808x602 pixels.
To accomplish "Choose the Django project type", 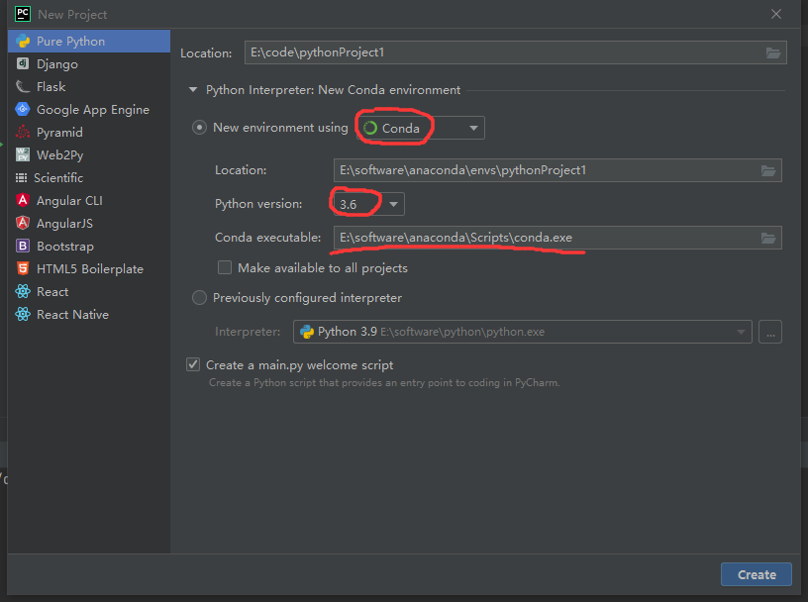I will [89, 64].
